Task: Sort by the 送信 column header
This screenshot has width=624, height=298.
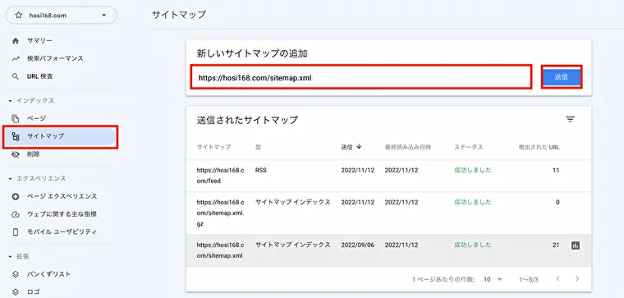Action: pos(346,147)
